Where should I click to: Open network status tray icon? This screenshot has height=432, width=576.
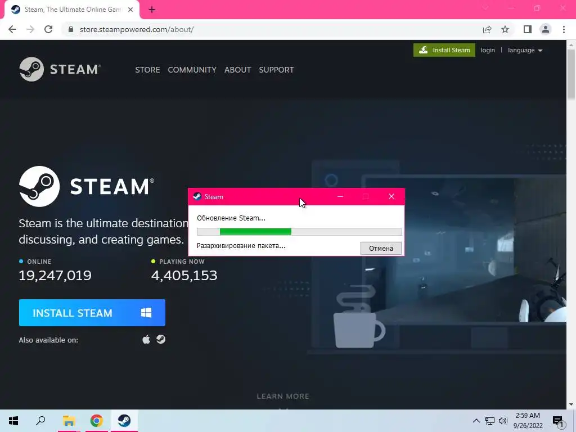pyautogui.click(x=490, y=421)
